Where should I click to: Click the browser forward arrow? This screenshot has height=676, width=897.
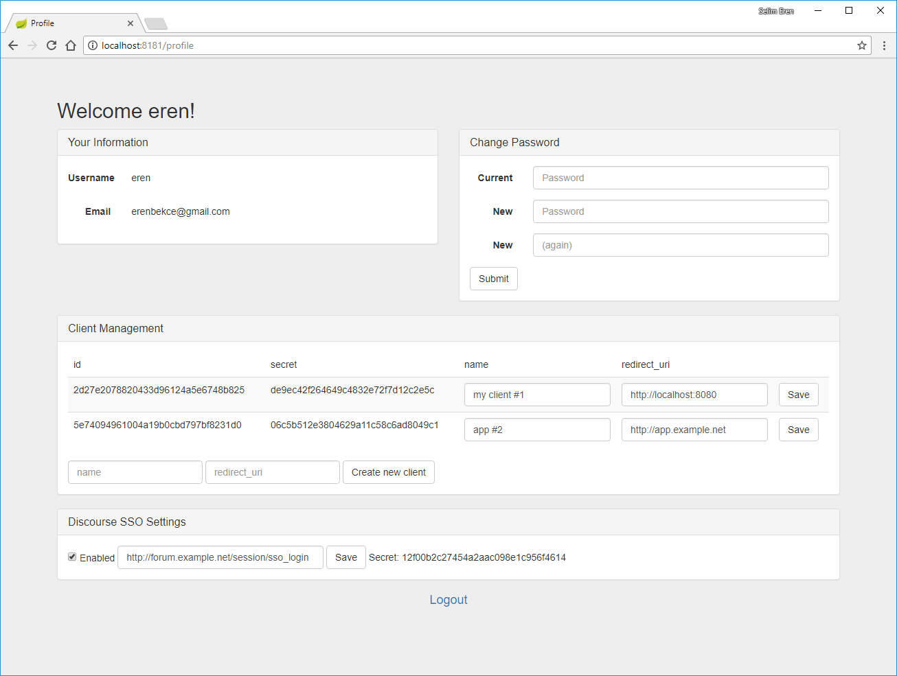point(32,45)
